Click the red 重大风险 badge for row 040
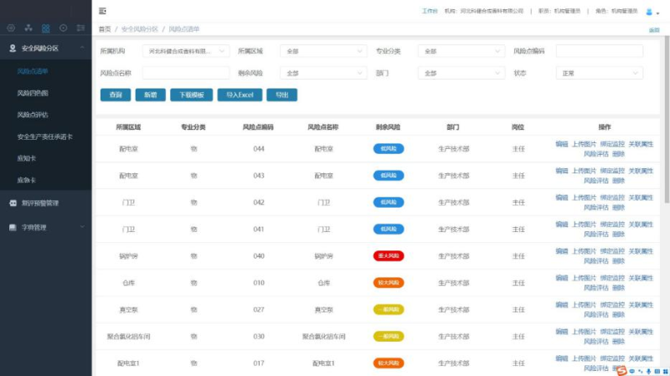Screen dimensions: 670x376 point(389,256)
